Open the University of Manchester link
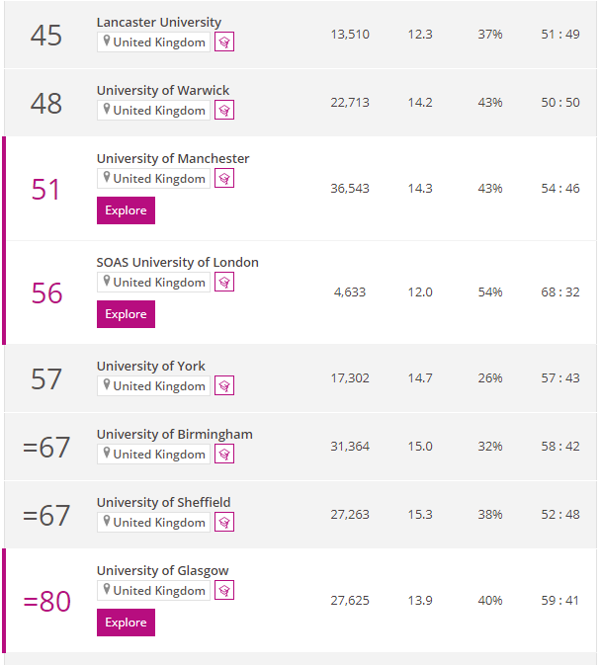The image size is (601, 665). click(172, 158)
